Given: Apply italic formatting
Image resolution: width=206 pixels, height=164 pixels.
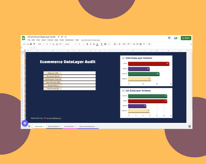Looking at the screenshot, I should click(91, 44).
